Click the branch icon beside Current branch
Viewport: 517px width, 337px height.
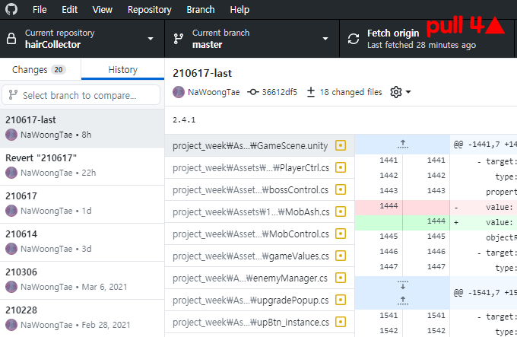[x=179, y=39]
